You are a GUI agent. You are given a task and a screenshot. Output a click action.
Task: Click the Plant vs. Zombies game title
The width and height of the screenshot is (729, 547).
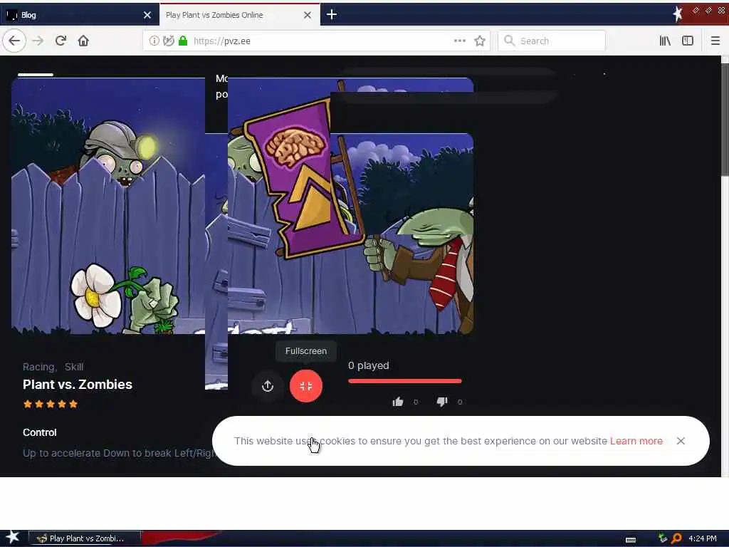(78, 385)
